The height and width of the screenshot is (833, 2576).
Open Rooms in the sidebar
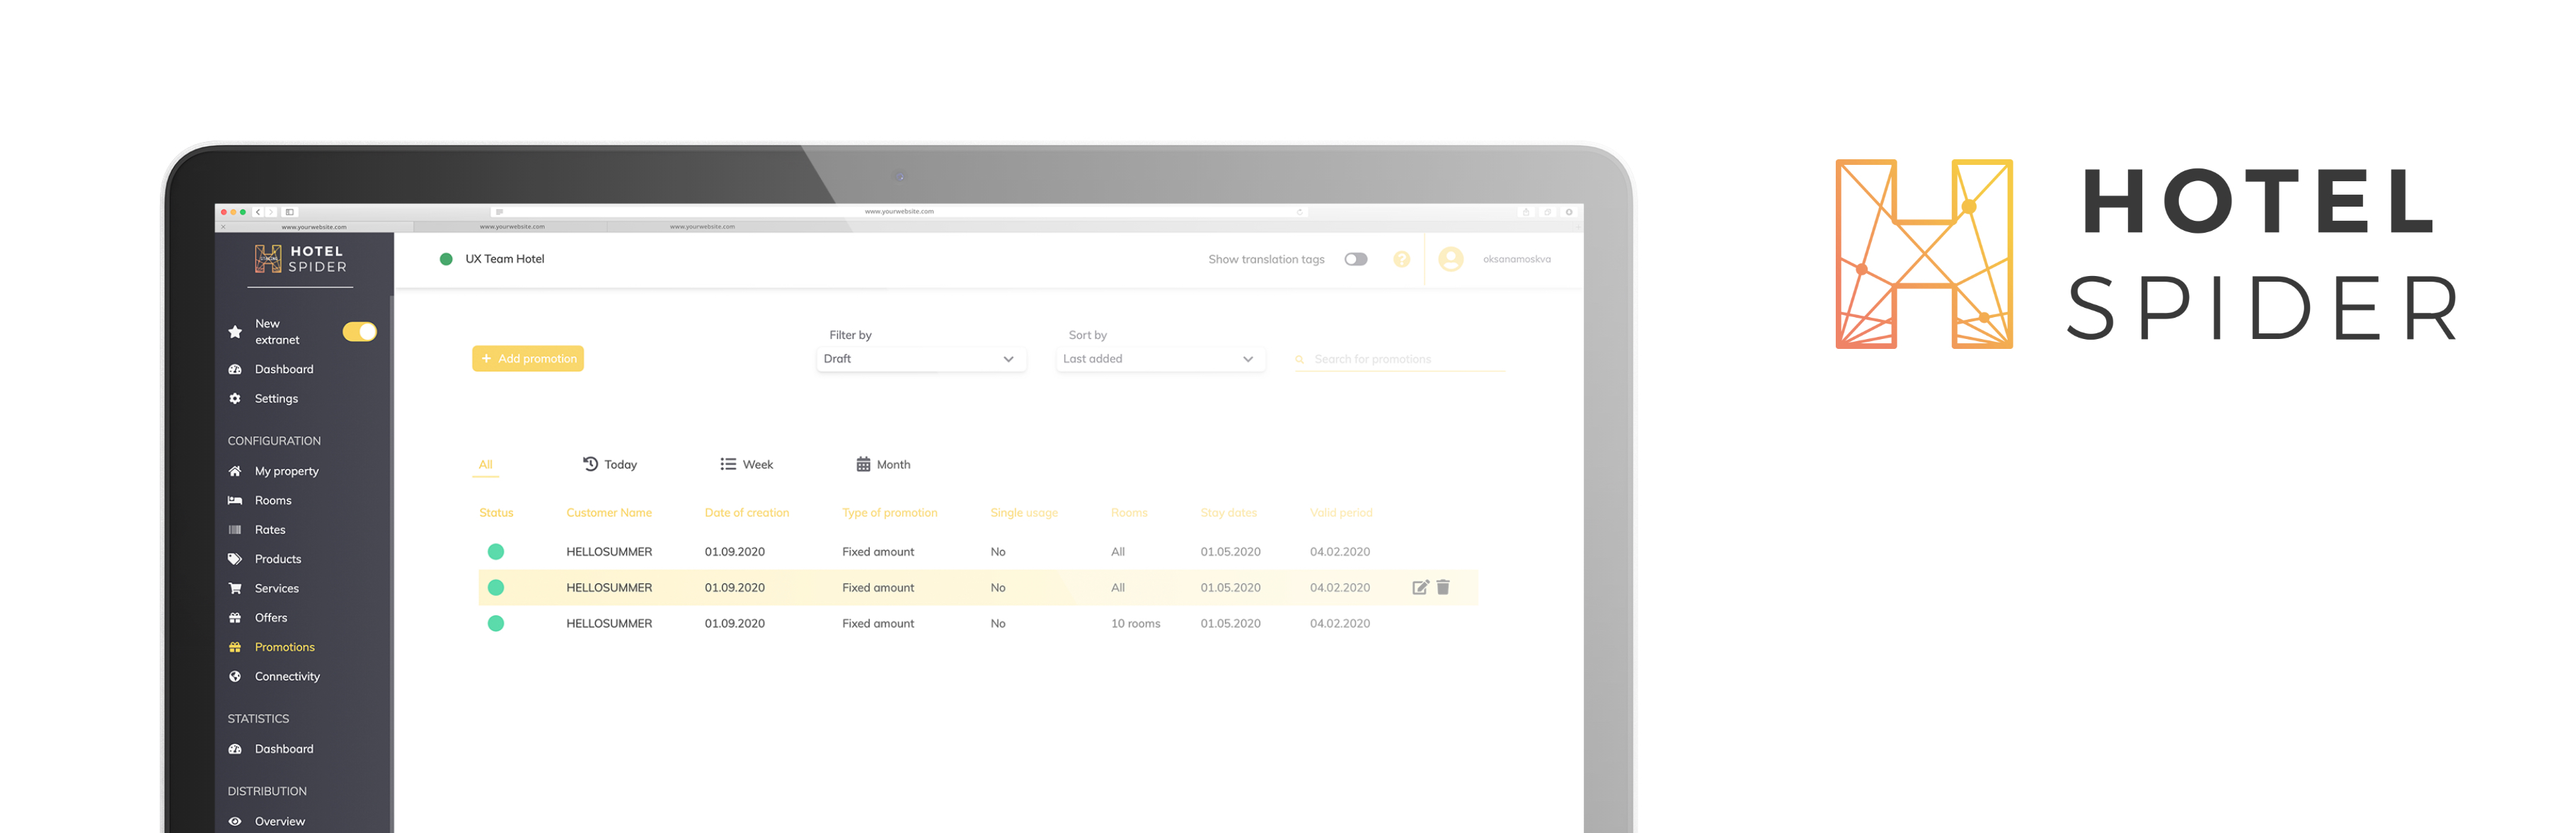coord(273,500)
